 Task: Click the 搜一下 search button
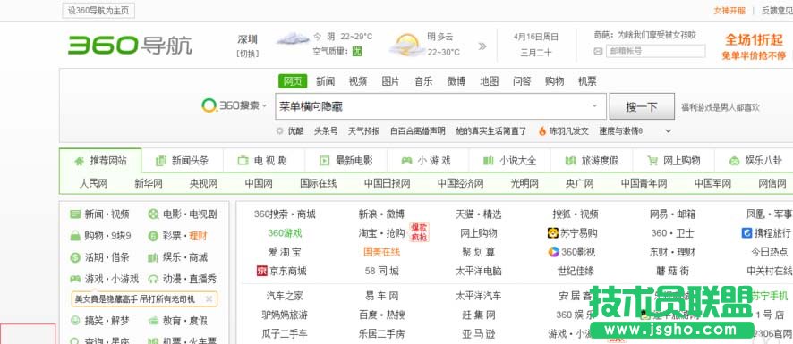(x=642, y=106)
